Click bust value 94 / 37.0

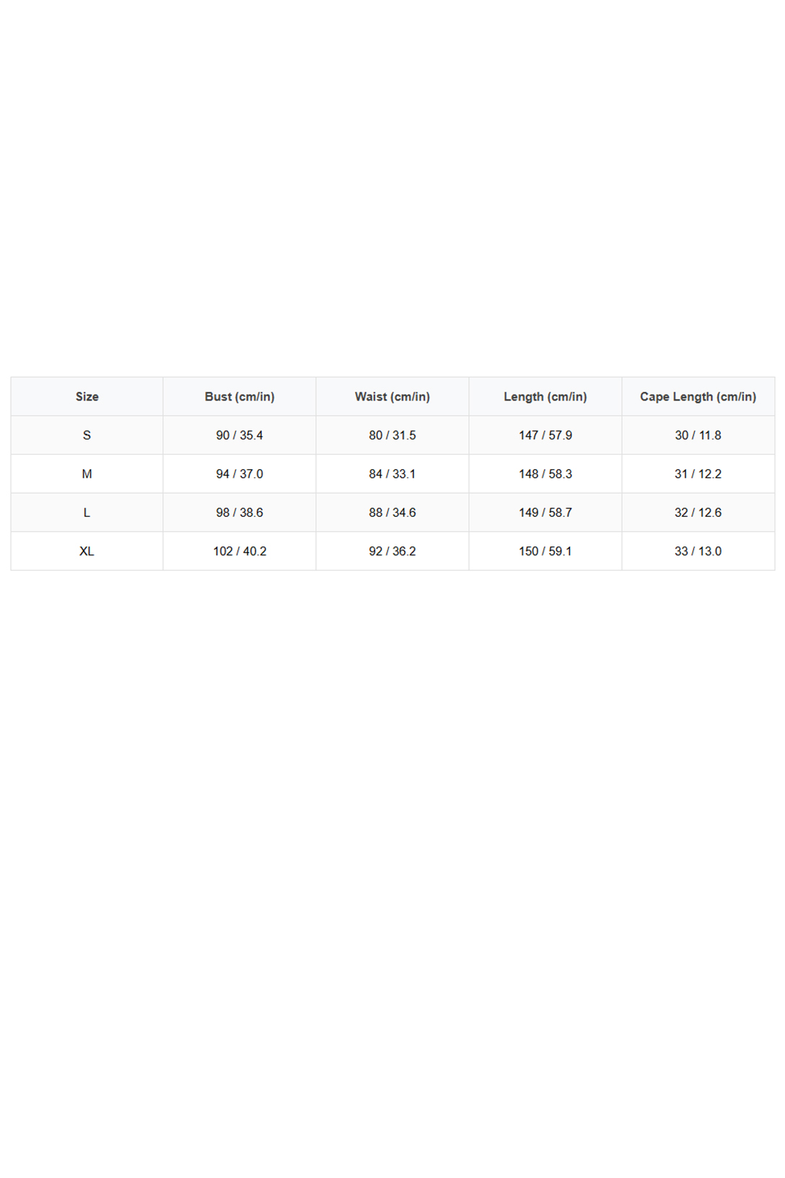[x=240, y=474]
